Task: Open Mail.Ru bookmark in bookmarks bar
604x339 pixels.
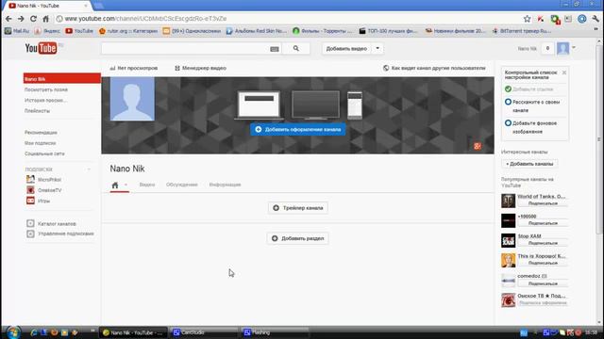Action: [x=17, y=31]
